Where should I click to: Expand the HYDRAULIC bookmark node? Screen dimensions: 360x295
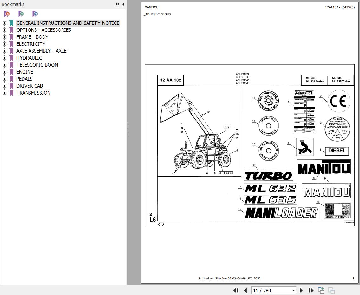click(x=4, y=58)
